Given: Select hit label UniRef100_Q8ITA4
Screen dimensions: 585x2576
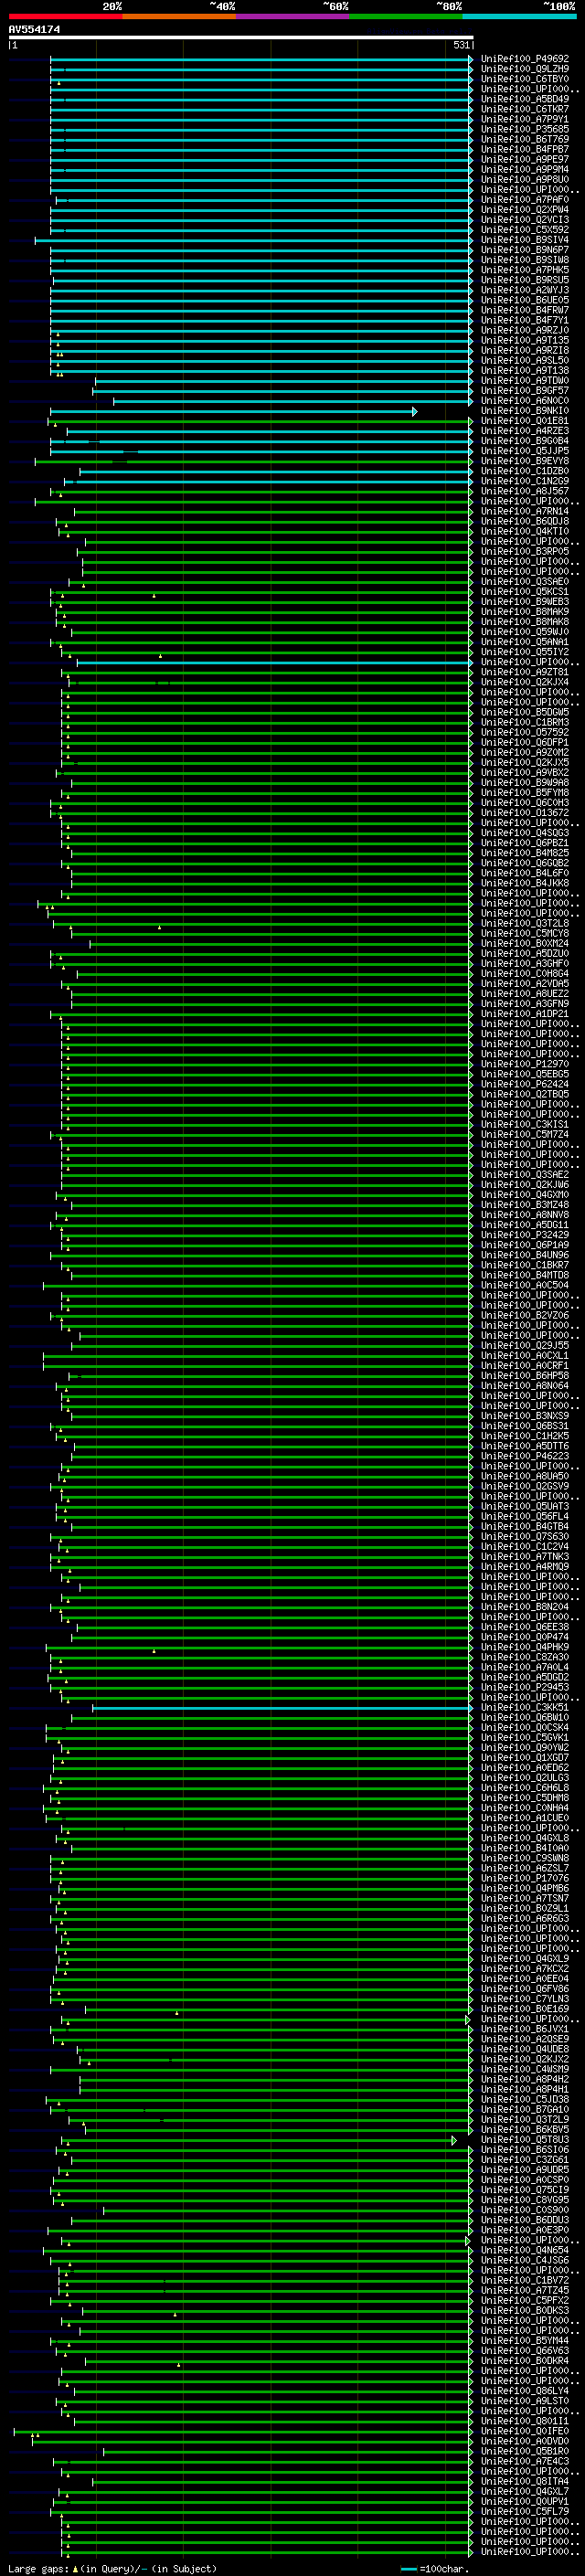Looking at the screenshot, I should [x=525, y=2481].
